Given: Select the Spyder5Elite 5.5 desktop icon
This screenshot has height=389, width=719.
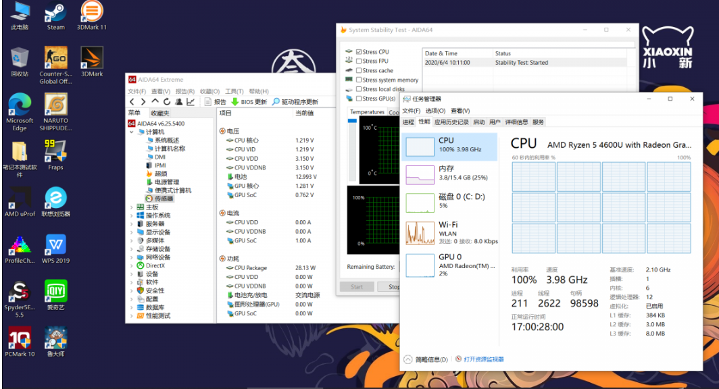Looking at the screenshot, I should pyautogui.click(x=20, y=299).
